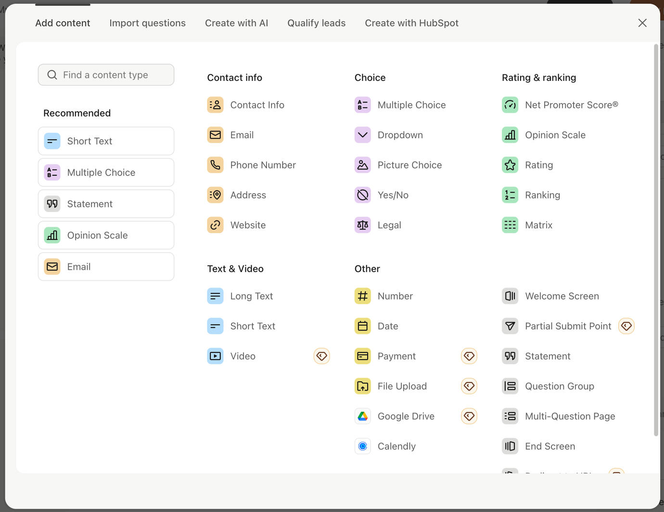Focus the Find a content type search box
This screenshot has height=512, width=664.
point(106,75)
